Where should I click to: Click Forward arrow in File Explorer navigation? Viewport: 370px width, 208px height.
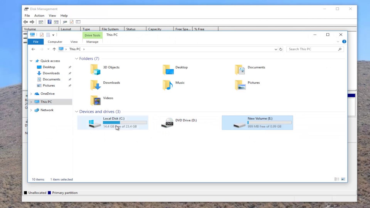tap(42, 49)
